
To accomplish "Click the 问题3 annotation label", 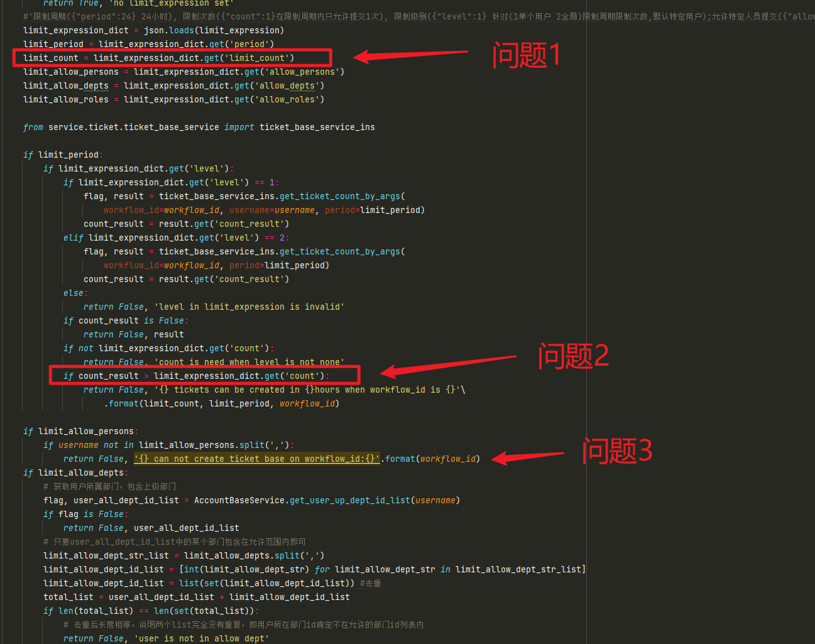I will coord(616,451).
